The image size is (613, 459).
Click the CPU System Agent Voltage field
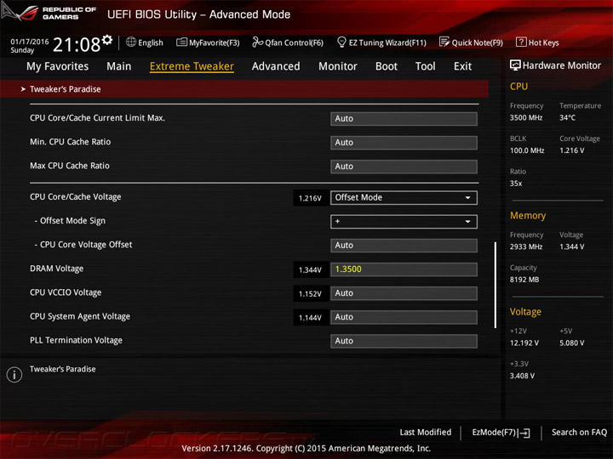coord(404,317)
